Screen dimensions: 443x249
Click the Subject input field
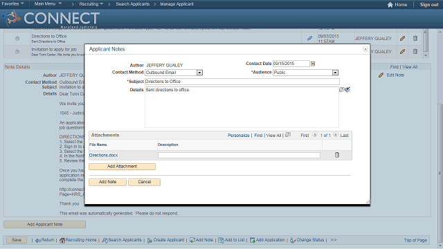242,82
